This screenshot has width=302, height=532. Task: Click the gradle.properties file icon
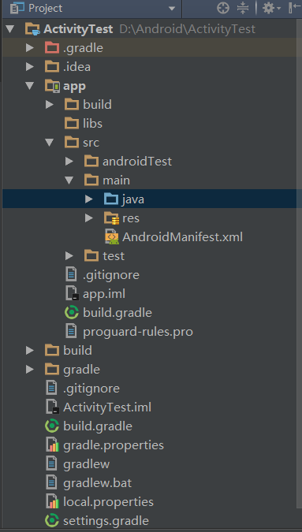(x=52, y=445)
